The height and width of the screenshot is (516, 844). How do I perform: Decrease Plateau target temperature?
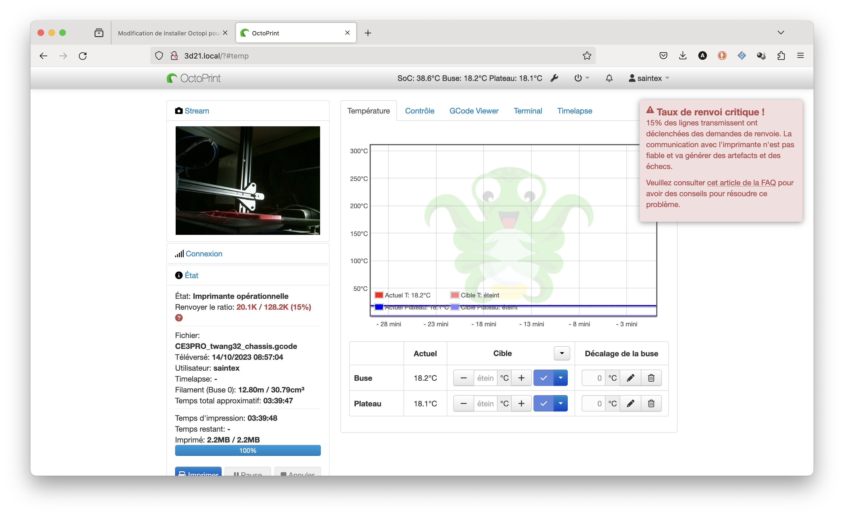tap(463, 404)
